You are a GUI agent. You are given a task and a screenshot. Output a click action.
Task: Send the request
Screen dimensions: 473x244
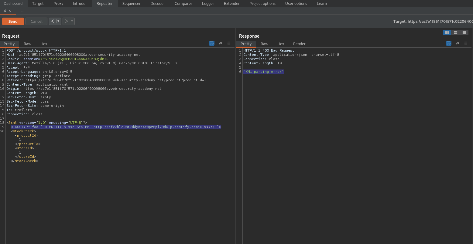click(13, 21)
